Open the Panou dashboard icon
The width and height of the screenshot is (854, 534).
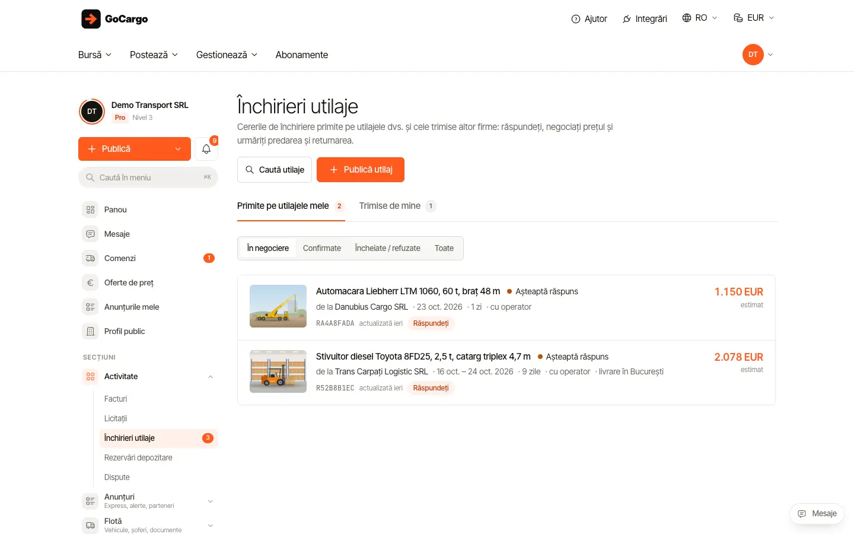click(90, 209)
